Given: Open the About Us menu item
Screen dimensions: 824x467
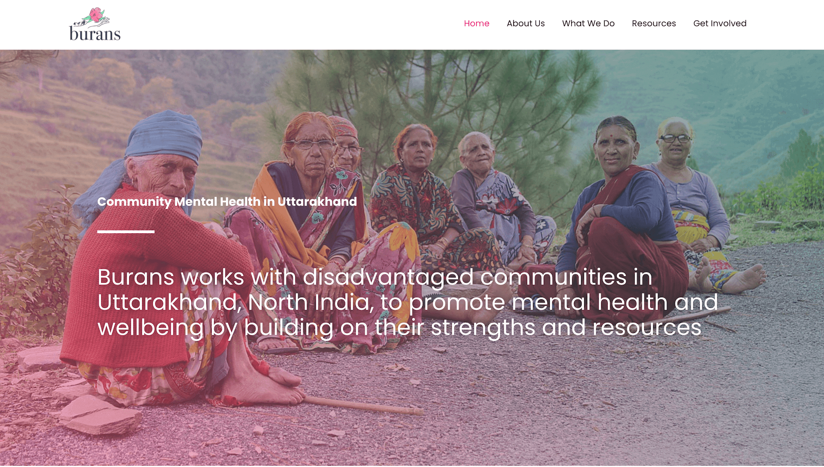Looking at the screenshot, I should point(525,23).
